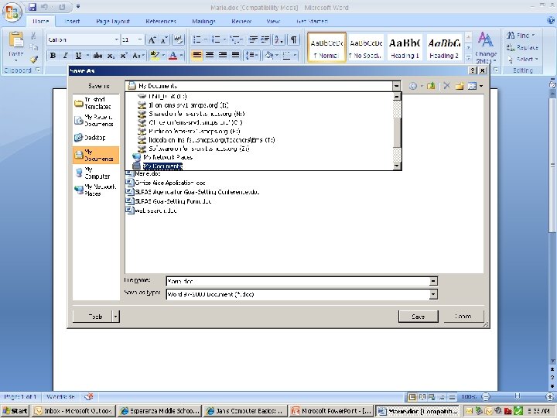
Task: Select My Computer in places bar
Action: pos(96,173)
